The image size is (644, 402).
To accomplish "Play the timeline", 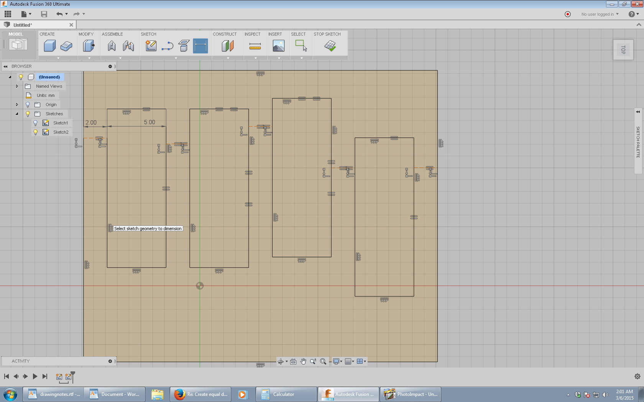I will [x=35, y=376].
